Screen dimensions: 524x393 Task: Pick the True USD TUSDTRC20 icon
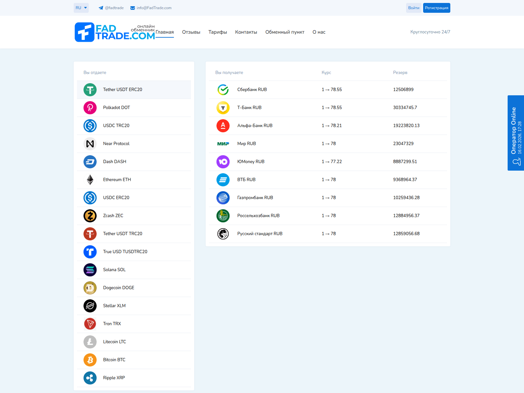coord(90,252)
